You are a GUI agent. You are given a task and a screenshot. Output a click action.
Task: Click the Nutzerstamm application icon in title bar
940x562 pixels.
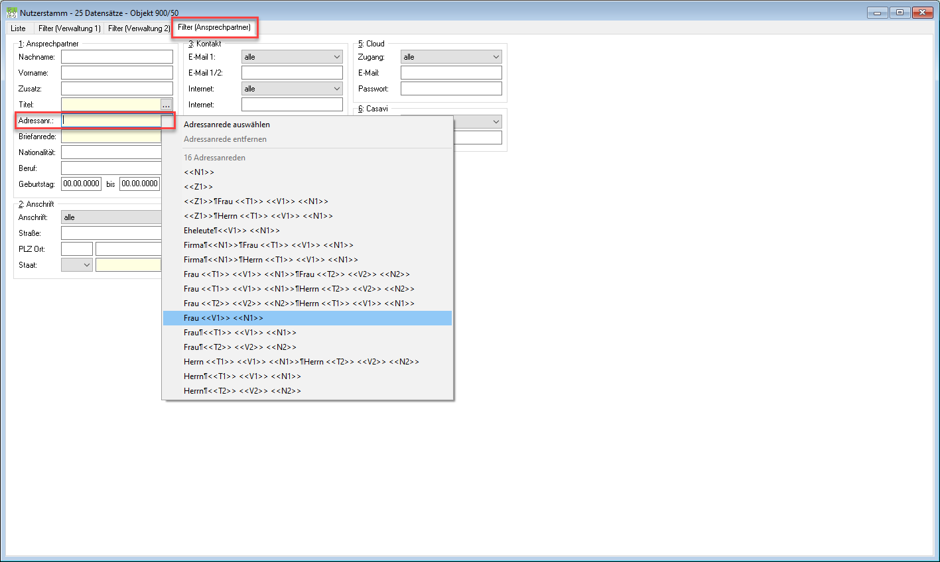click(11, 13)
